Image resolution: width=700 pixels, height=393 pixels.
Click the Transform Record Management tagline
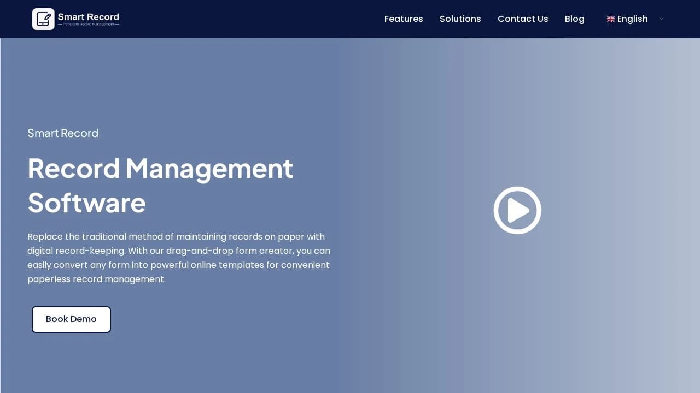pos(89,26)
